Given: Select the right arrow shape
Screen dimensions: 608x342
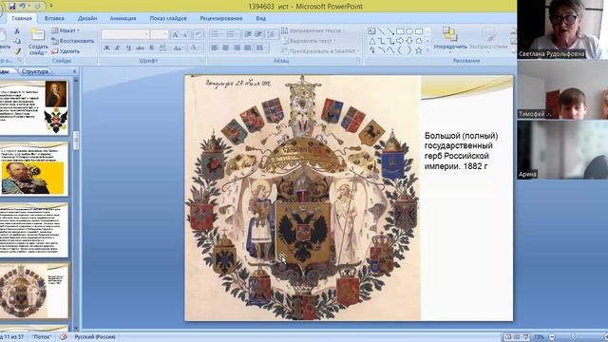Looking at the screenshot, I should coord(400,41).
